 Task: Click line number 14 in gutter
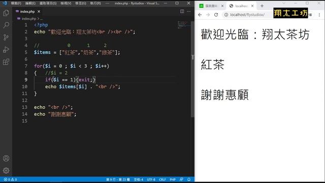click(x=25, y=114)
